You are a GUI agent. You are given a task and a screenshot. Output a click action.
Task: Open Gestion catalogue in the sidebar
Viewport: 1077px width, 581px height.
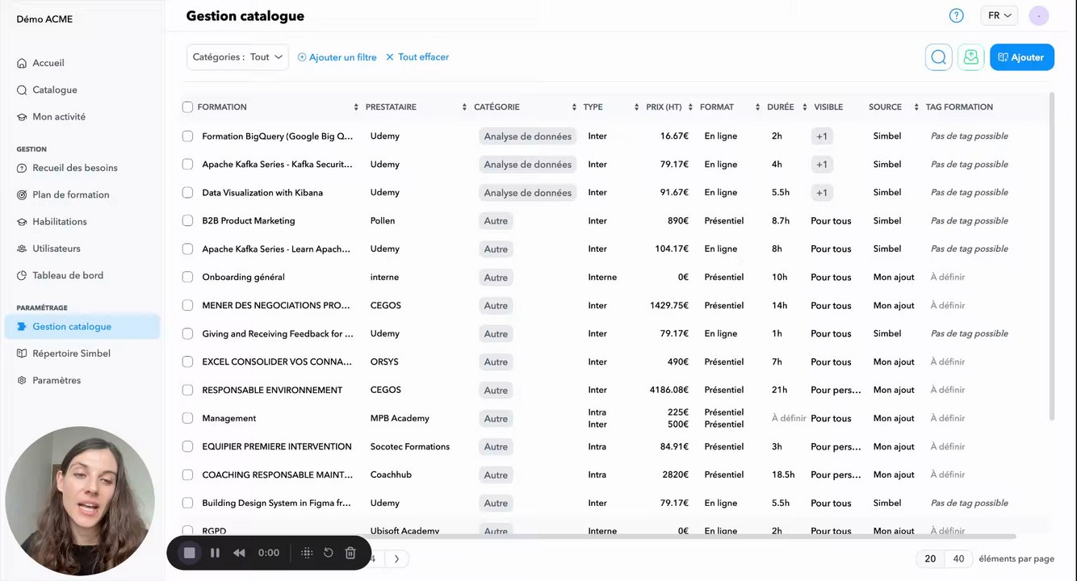[82, 327]
